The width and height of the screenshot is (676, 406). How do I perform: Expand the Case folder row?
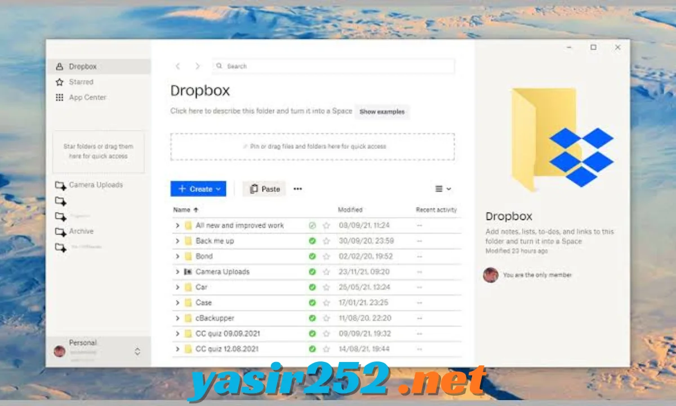177,303
